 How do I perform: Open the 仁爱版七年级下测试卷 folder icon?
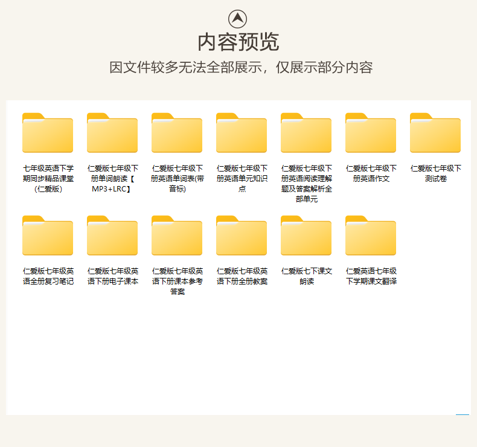(435, 133)
